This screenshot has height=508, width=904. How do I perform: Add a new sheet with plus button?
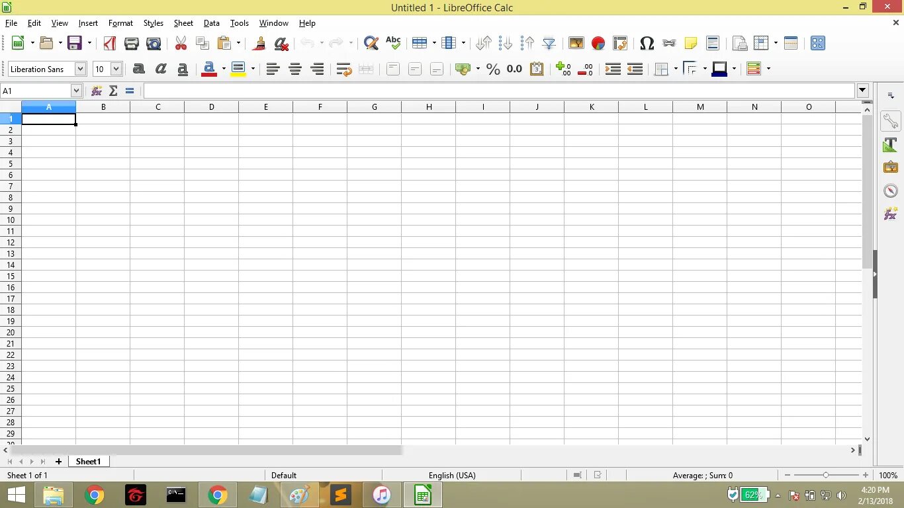[x=58, y=462]
